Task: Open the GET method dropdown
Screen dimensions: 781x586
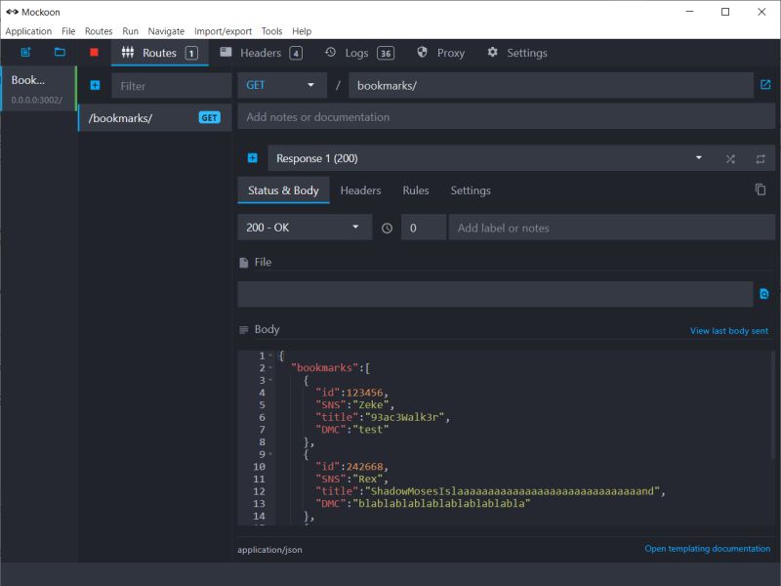Action: click(281, 85)
